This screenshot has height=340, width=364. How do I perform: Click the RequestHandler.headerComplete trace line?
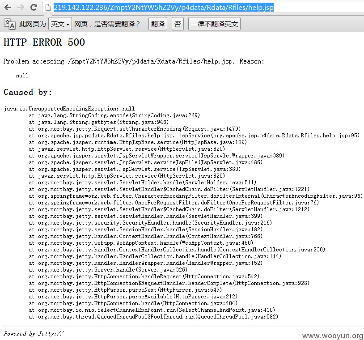coord(169,284)
